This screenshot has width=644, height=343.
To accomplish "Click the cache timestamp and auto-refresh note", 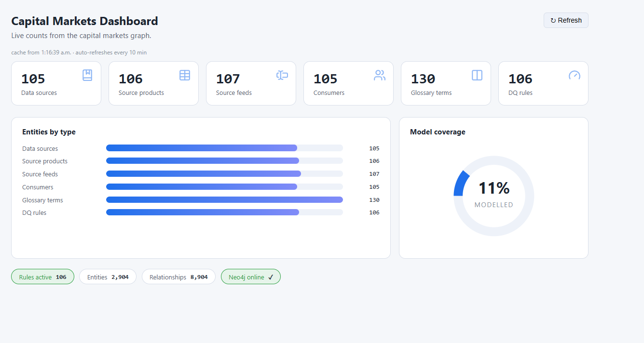I will pyautogui.click(x=79, y=52).
